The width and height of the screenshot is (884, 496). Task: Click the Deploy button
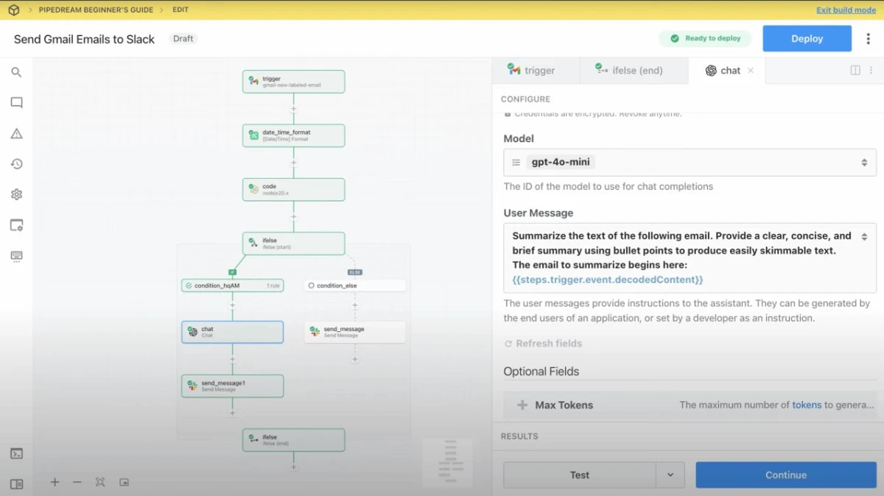(x=807, y=38)
